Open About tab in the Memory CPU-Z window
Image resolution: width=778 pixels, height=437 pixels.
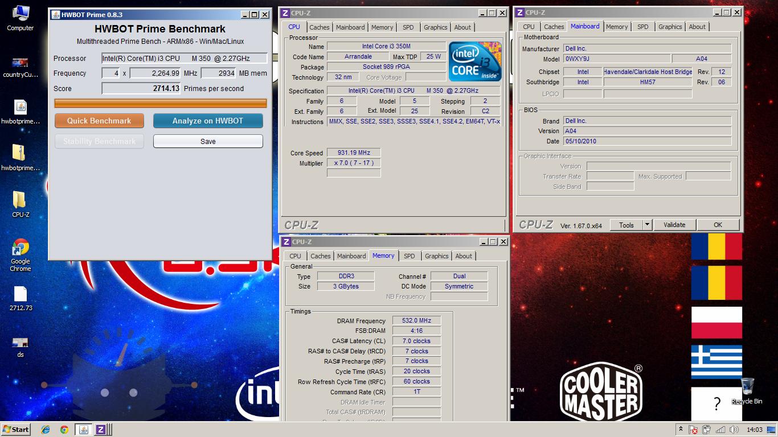pos(464,256)
